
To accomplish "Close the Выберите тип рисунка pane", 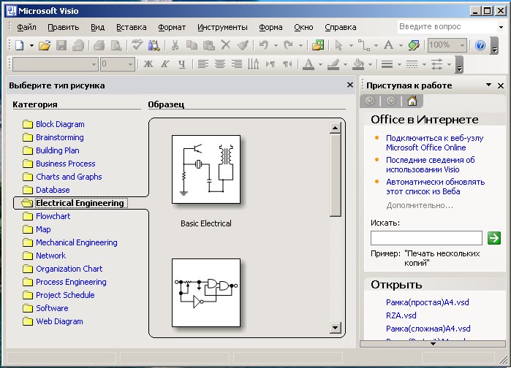I will tap(350, 85).
